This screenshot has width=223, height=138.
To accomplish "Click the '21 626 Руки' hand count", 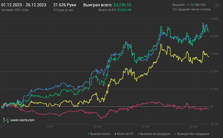I will click(65, 5).
